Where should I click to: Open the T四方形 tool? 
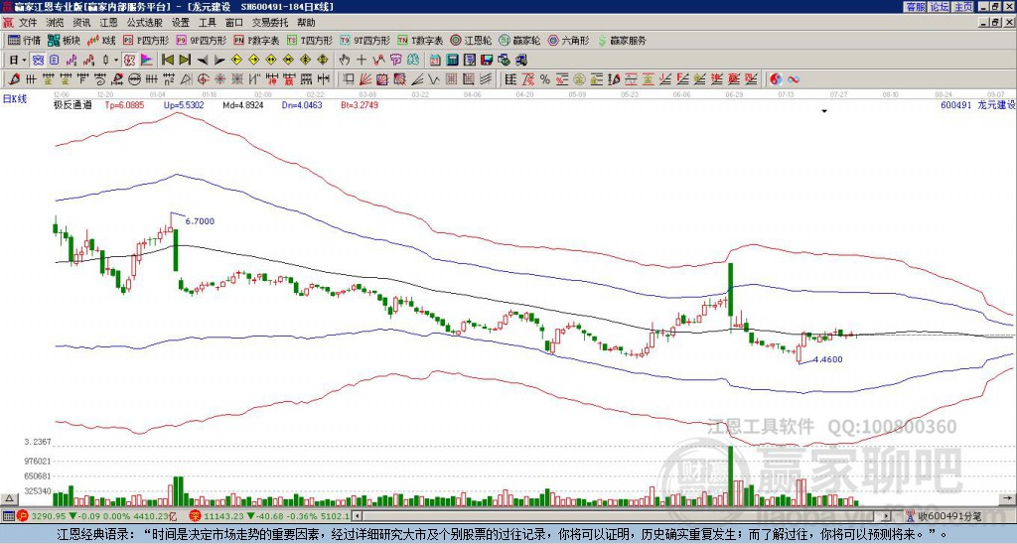310,40
